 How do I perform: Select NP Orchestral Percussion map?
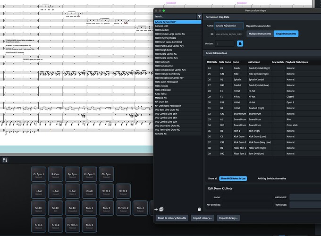(x=177, y=106)
